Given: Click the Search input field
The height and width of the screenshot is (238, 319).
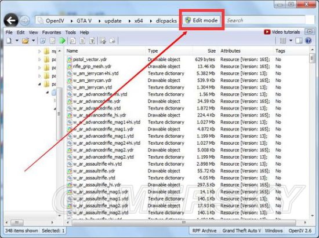Looking at the screenshot, I should pyautogui.click(x=266, y=20).
